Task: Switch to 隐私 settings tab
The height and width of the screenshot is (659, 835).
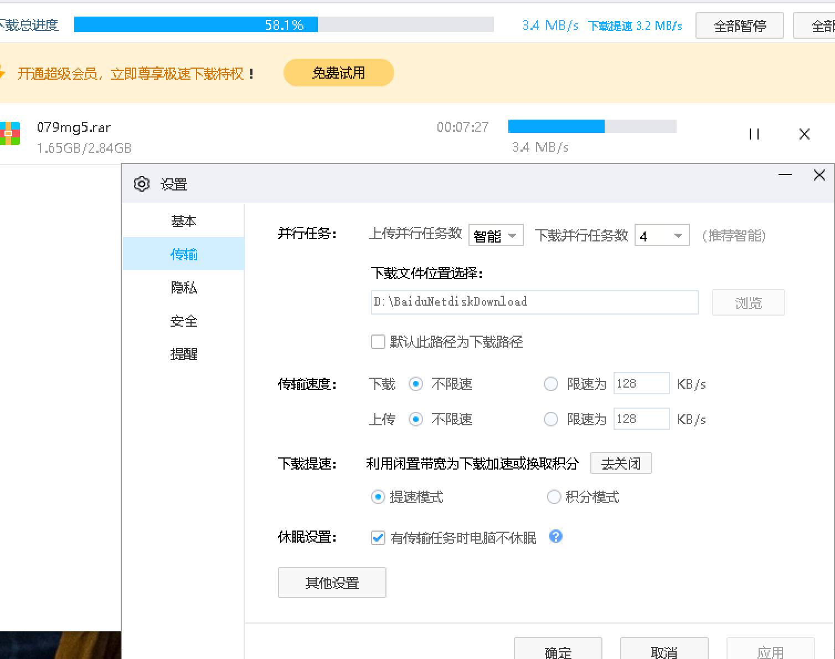Action: click(x=183, y=287)
